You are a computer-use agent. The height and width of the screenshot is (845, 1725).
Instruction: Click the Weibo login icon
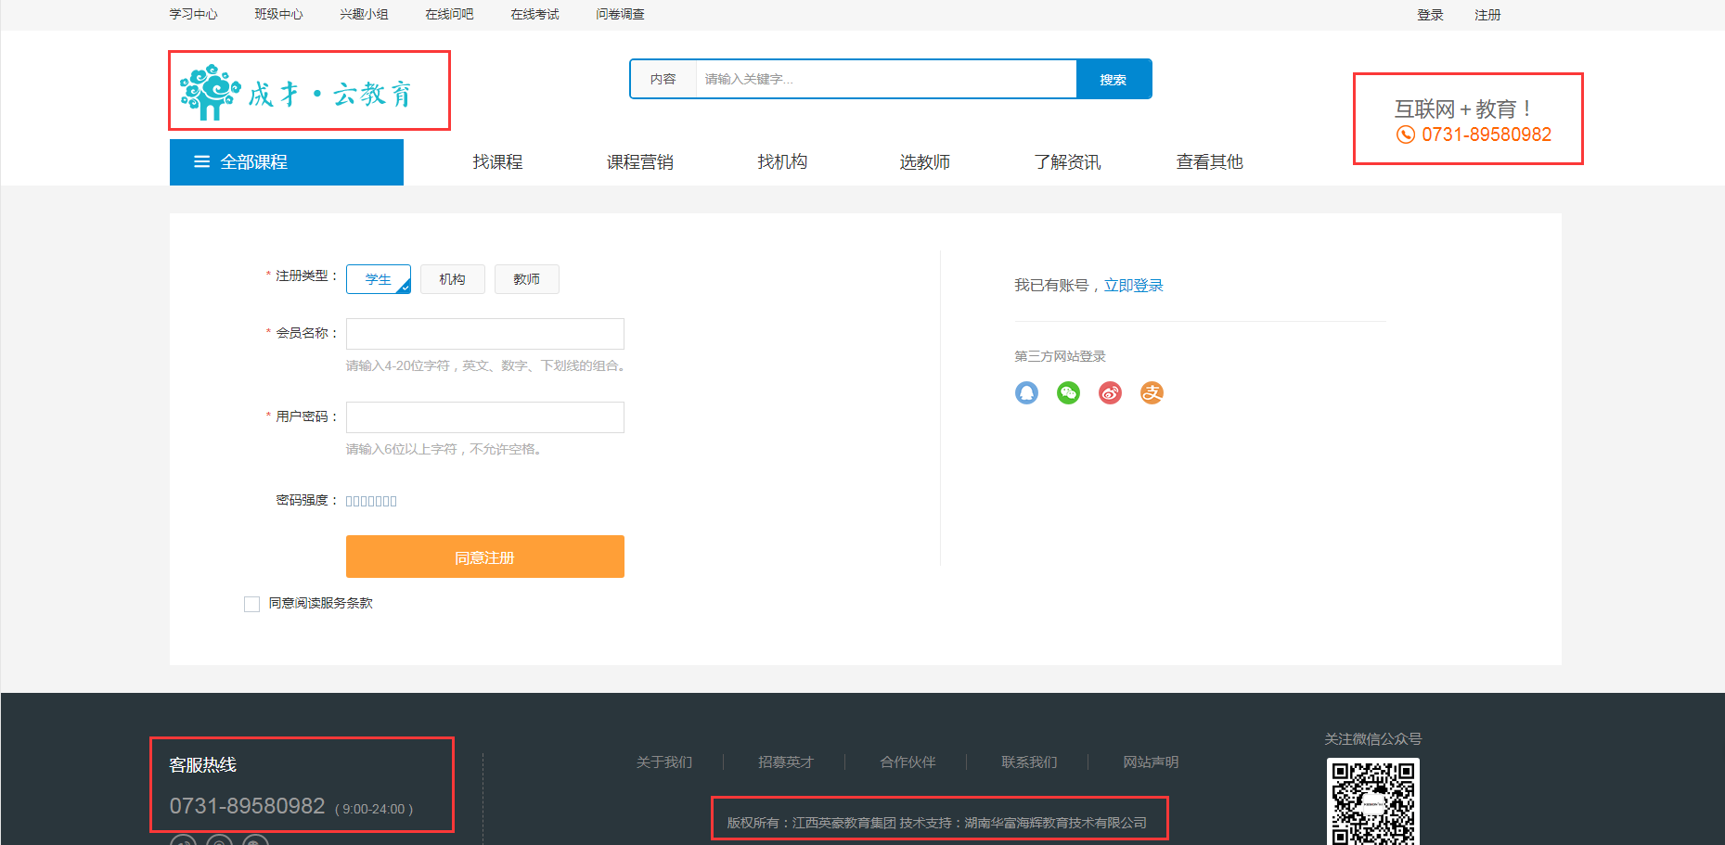(1110, 393)
